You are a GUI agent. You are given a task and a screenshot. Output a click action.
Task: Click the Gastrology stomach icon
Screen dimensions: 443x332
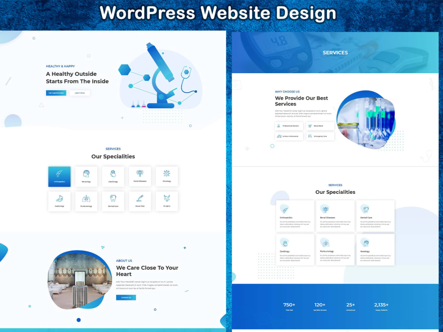59,198
